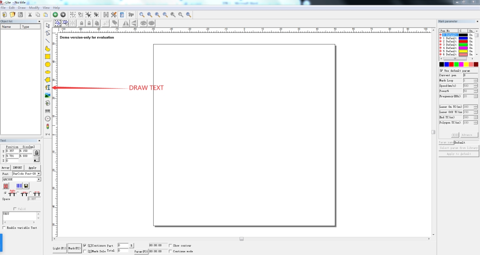
Task: Select the rectangle drawing tool
Action: (x=48, y=56)
